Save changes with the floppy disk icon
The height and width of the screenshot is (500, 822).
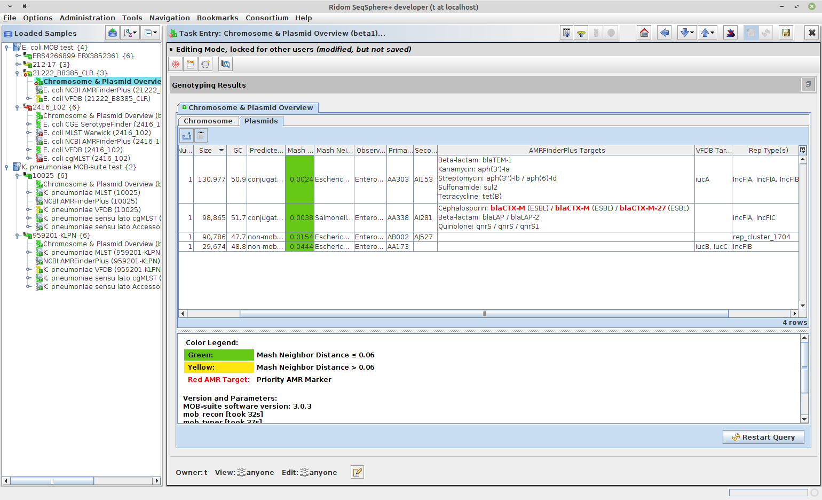click(786, 33)
